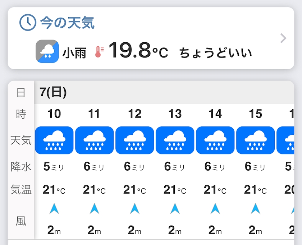Tap the 小雨 current weather icon

(x=47, y=51)
